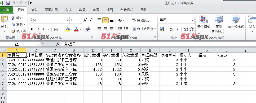Toggle Bold formatting
This screenshot has height=103, width=256.
32,29
